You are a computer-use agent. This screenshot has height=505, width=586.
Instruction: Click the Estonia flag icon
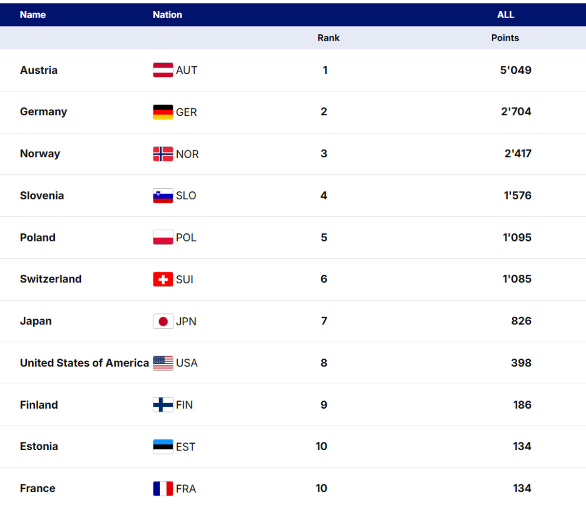163,446
